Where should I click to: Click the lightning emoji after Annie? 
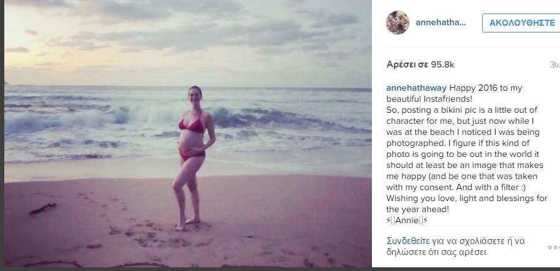click(x=425, y=221)
